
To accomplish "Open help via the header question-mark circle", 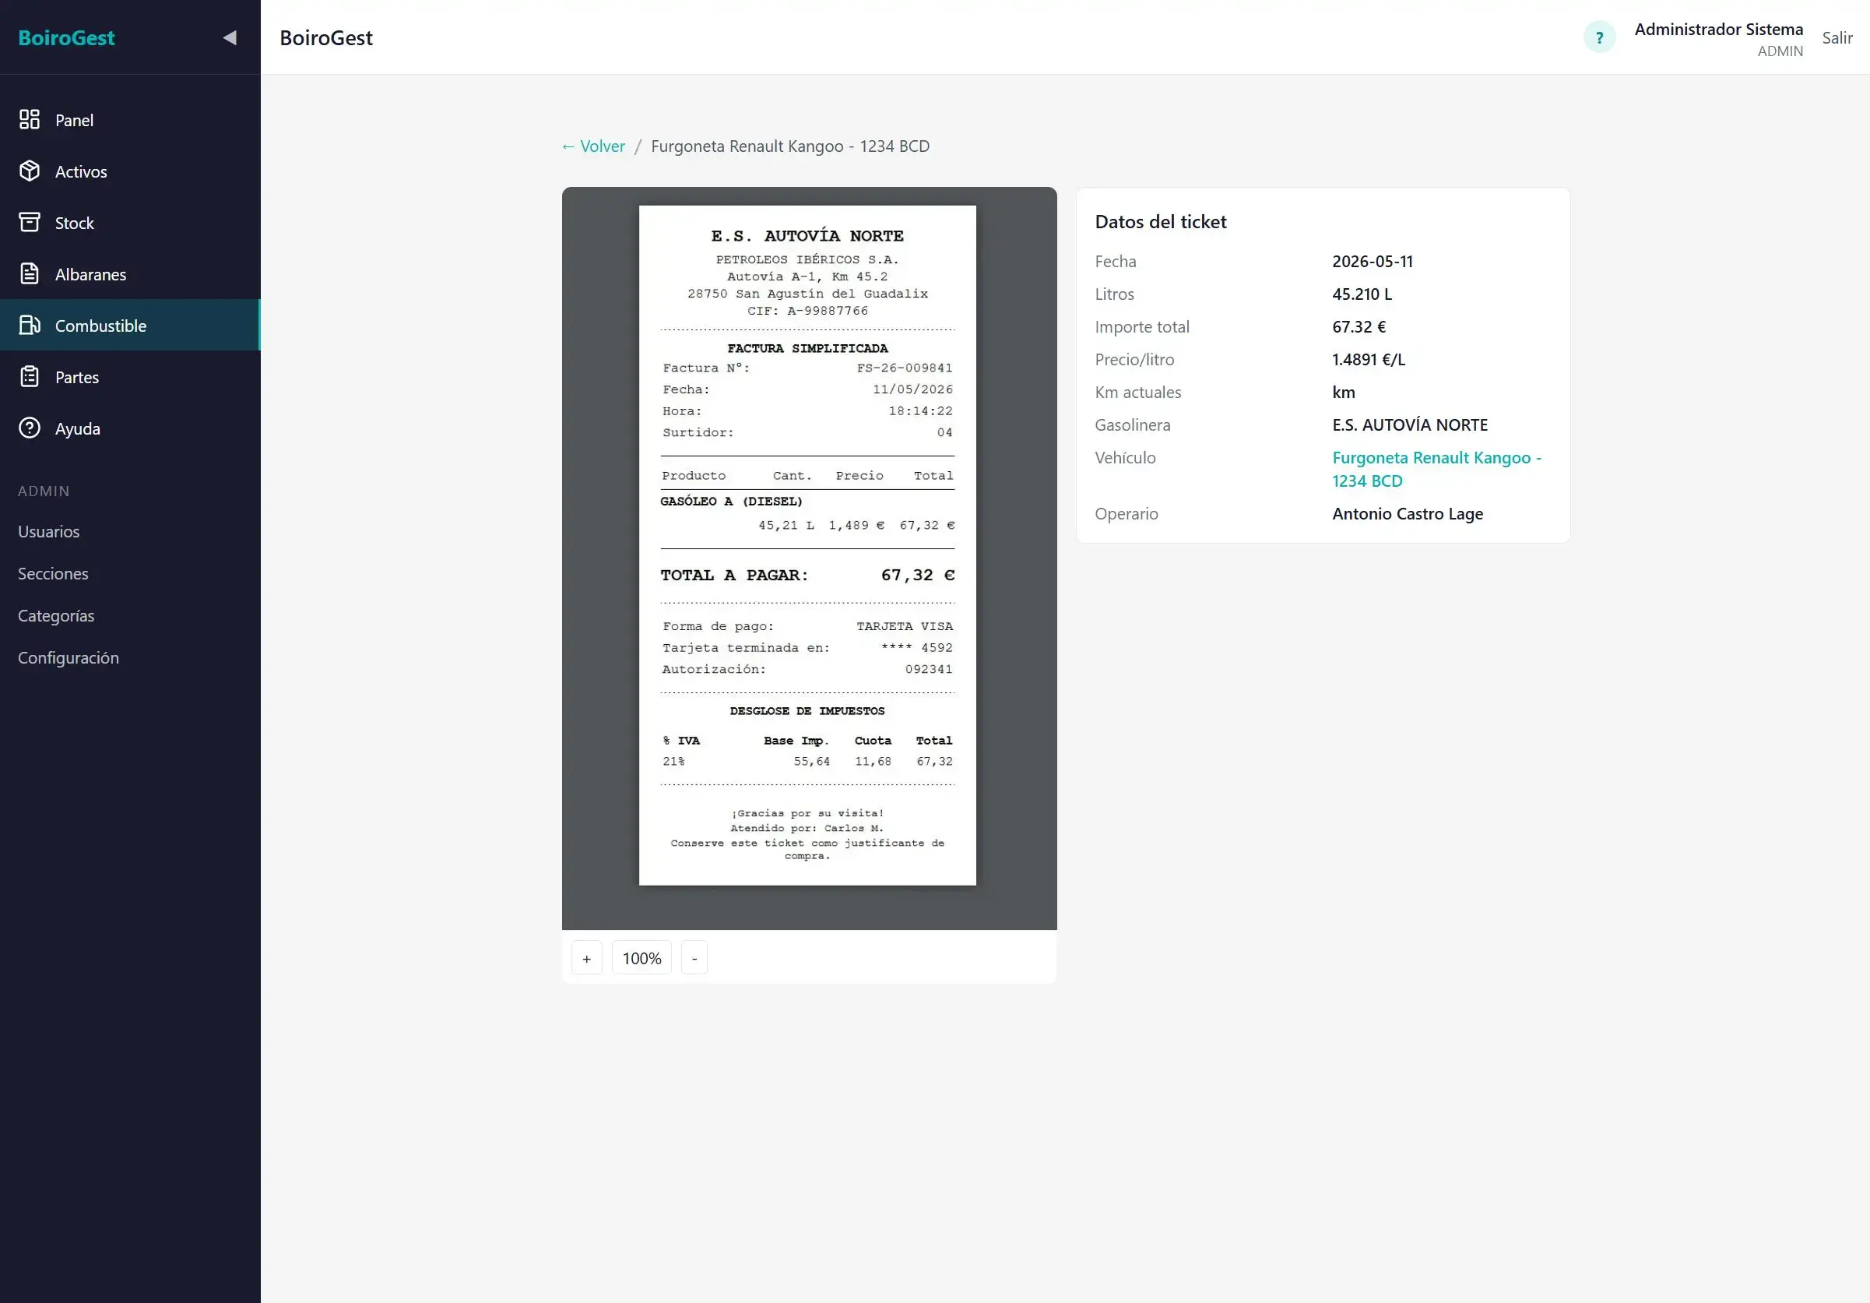I will [1600, 37].
